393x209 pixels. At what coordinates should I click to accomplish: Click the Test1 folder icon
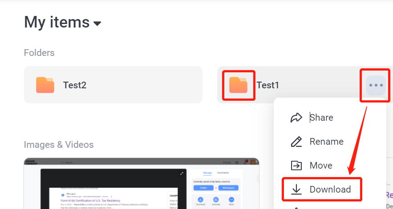pos(239,85)
